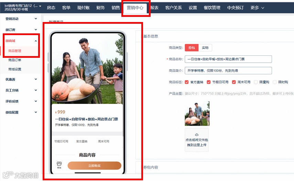294x181 pixels.
Task: Uncheck the 节假日可用 tag checkbox
Action: tap(208, 82)
